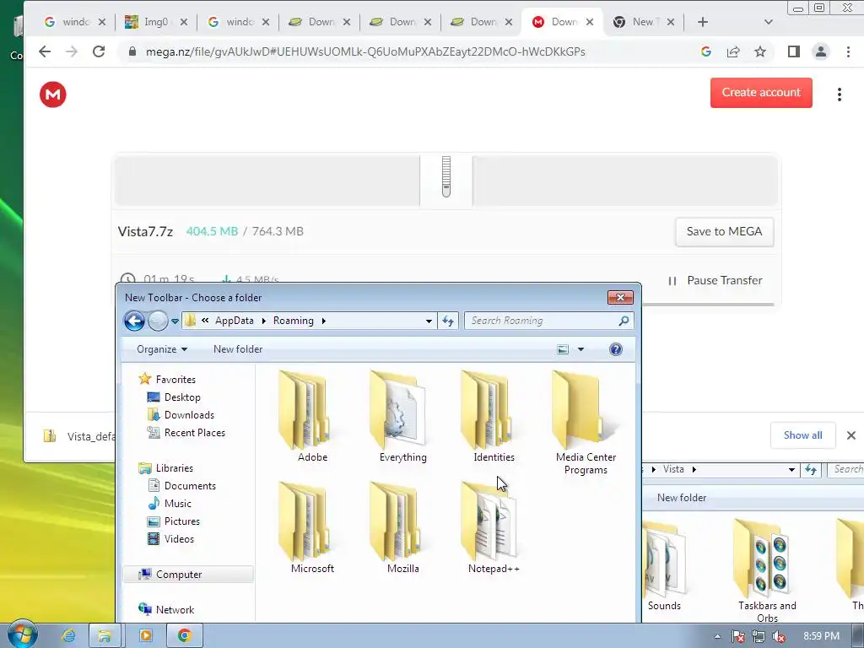Refresh the Roaming folder view
The width and height of the screenshot is (864, 648).
tap(448, 321)
